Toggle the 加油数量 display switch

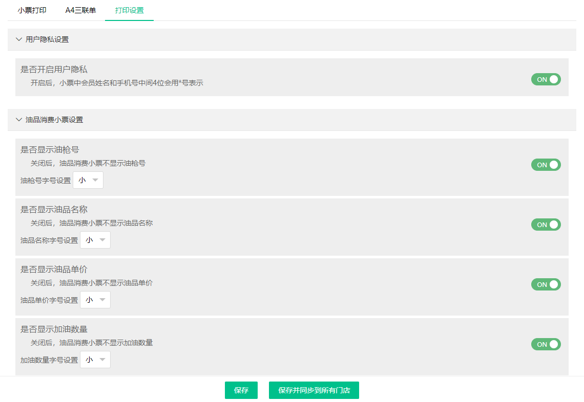point(546,344)
